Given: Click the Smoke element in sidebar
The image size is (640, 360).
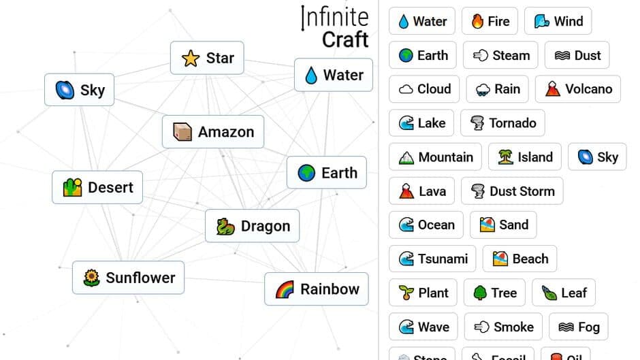Looking at the screenshot, I should 503,327.
